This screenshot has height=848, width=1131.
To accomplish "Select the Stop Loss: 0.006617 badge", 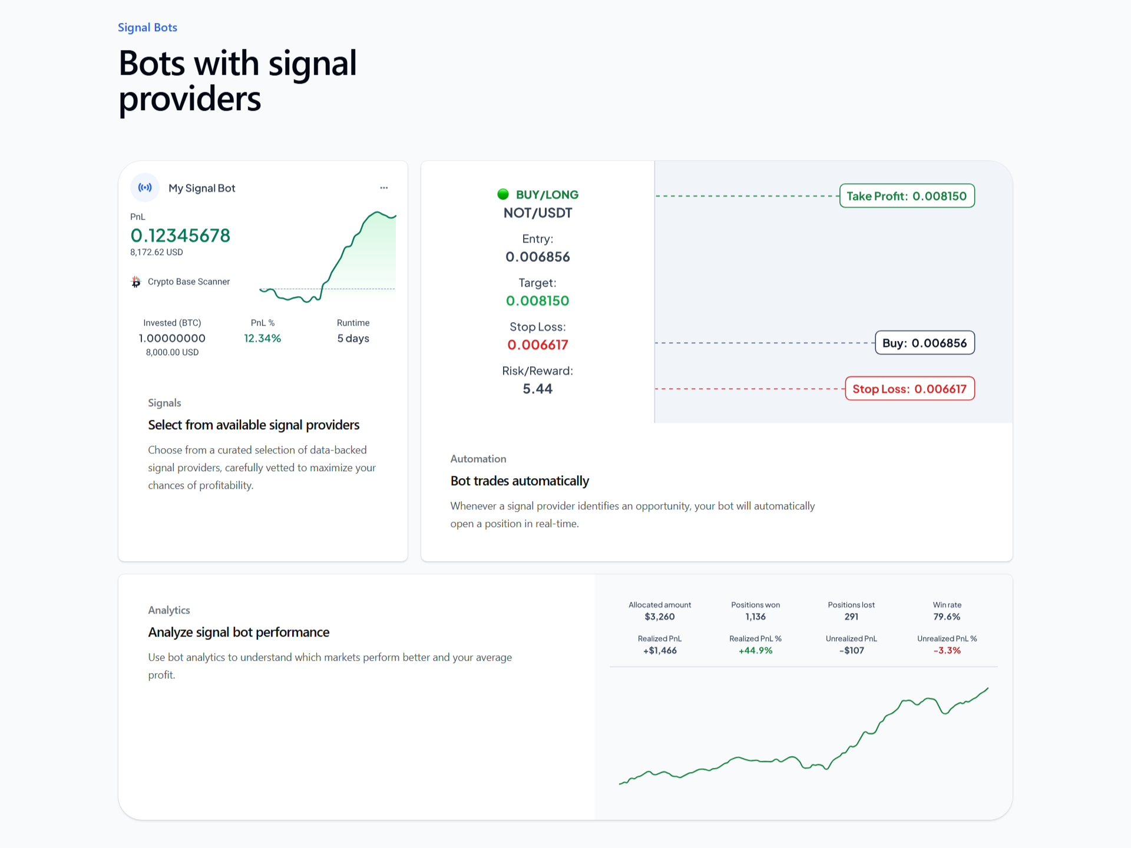I will 910,389.
